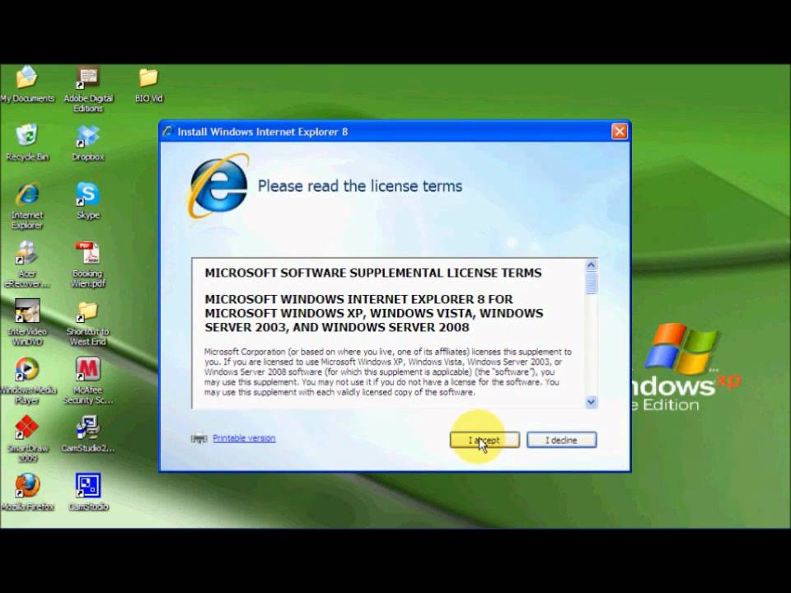The image size is (791, 593).
Task: Click the Skype shortcut icon
Action: coord(88,201)
